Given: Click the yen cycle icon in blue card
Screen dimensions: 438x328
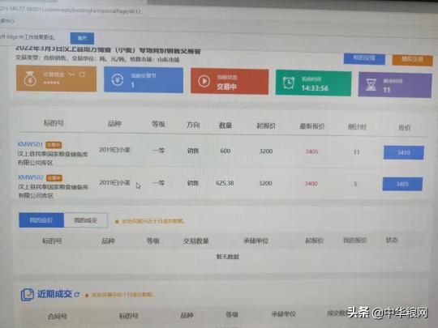Looking at the screenshot, I should coord(118,79).
